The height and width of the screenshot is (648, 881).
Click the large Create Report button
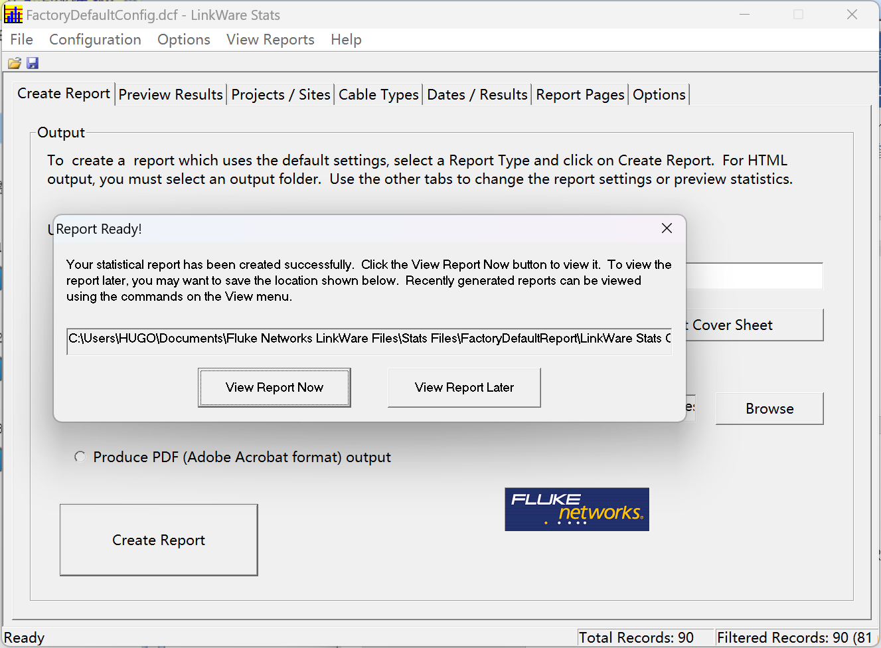point(159,540)
